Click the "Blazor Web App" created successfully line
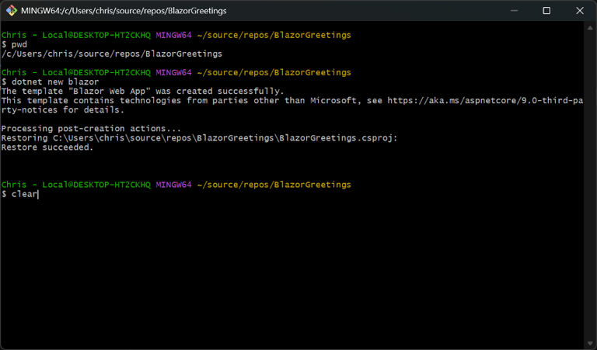597x350 pixels. click(x=142, y=91)
